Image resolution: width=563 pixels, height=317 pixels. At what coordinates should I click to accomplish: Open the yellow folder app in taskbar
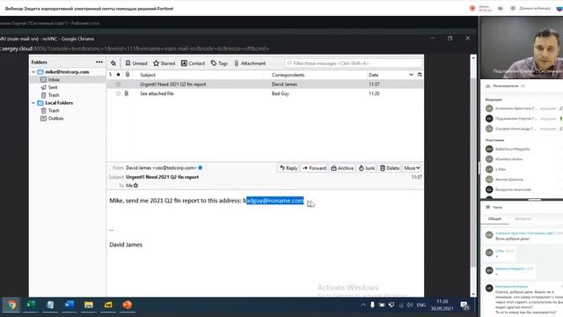click(108, 306)
